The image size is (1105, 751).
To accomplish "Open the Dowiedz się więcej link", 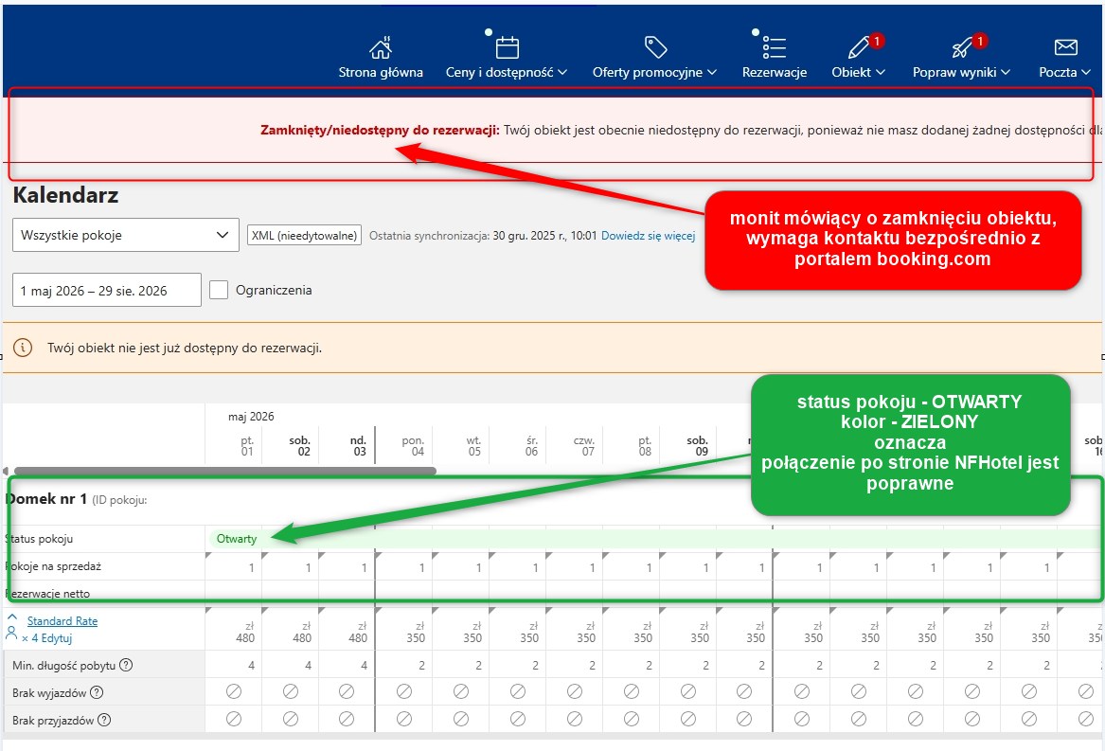I will (648, 236).
